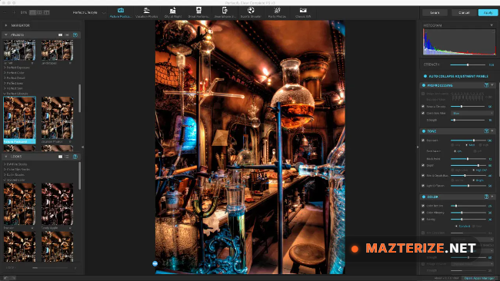The width and height of the screenshot is (500, 281).
Task: Expand the Perfect Detail preset group
Action: 5,78
